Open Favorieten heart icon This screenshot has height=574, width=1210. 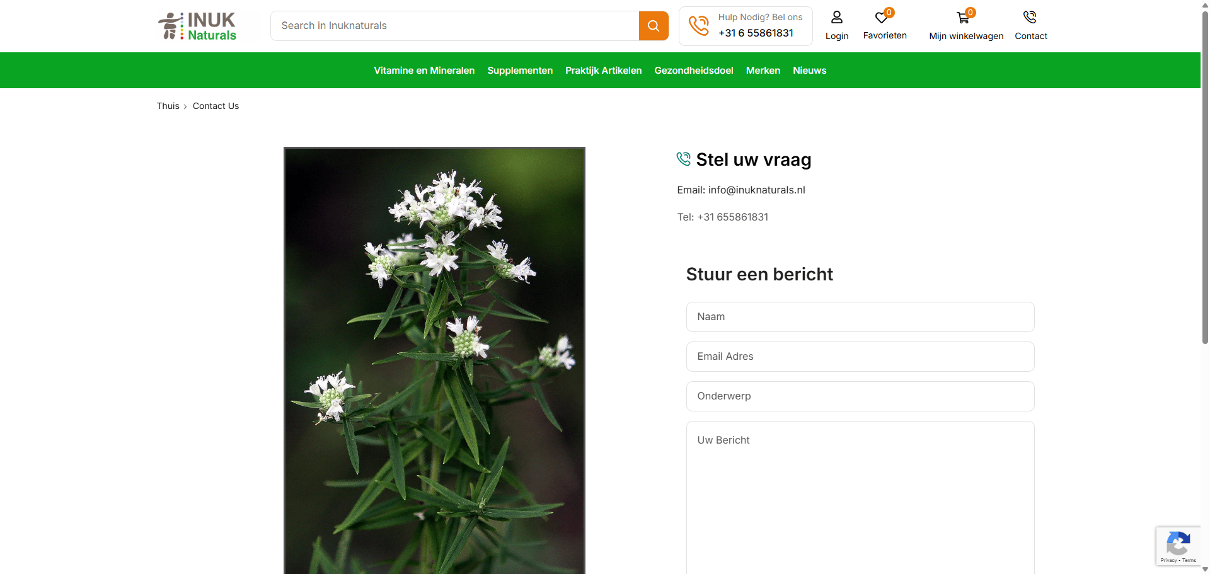(x=882, y=18)
